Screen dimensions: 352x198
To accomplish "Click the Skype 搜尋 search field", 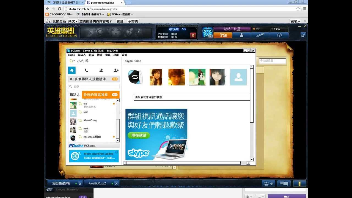I will tap(94, 87).
